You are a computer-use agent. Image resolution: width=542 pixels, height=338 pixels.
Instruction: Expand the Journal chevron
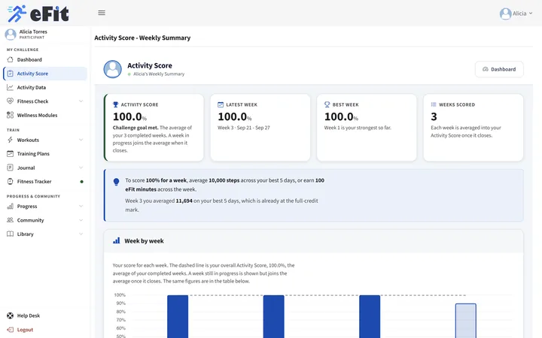(x=81, y=167)
